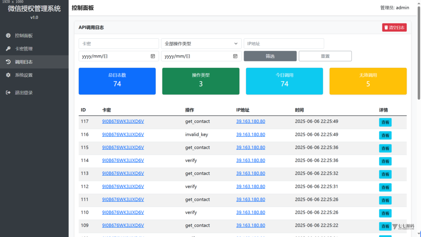Click IP 39.163.180.80 in row 109

click(x=250, y=225)
